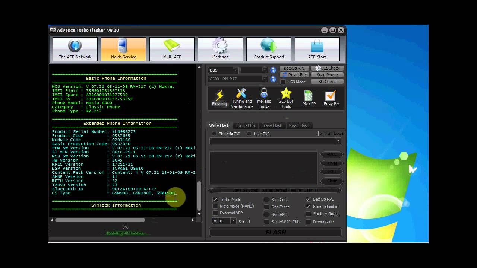Enable Downgrade option
The width and height of the screenshot is (477, 268).
(x=308, y=222)
